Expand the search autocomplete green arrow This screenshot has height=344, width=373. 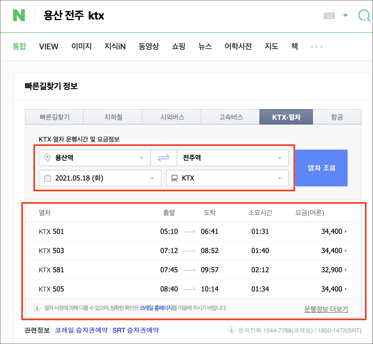[x=345, y=15]
